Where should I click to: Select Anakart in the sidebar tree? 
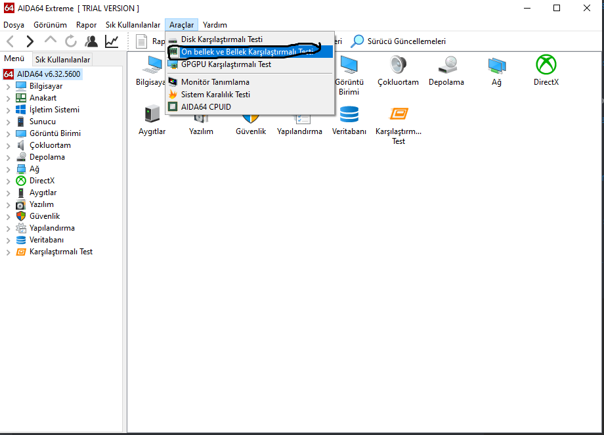click(43, 98)
